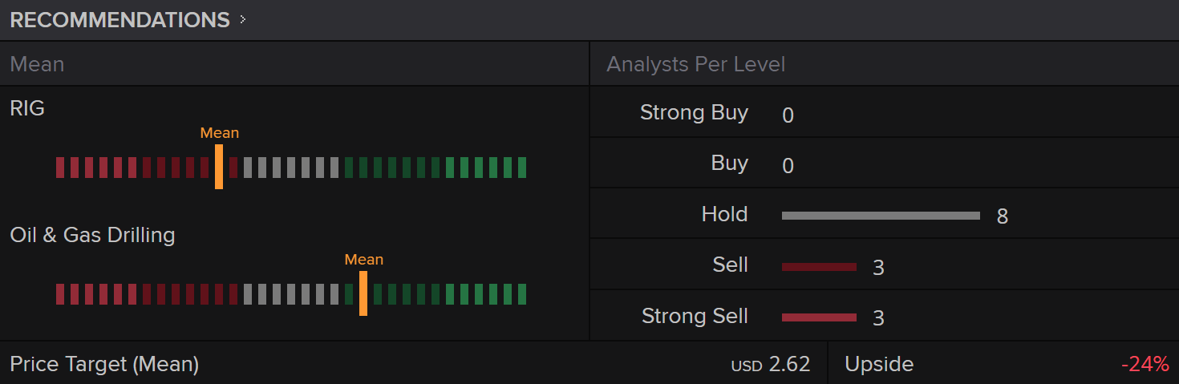Open the RECOMMENDATIONS section title
Image resolution: width=1179 pixels, height=384 pixels.
[120, 20]
